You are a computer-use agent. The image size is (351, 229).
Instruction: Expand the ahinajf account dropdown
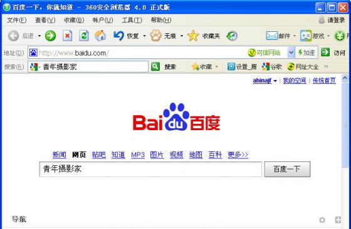pos(275,81)
